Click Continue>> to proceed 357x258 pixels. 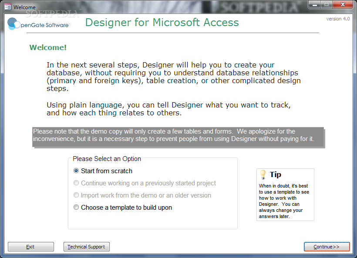[x=327, y=247]
